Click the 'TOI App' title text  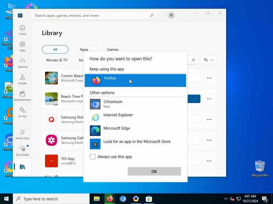(68, 159)
